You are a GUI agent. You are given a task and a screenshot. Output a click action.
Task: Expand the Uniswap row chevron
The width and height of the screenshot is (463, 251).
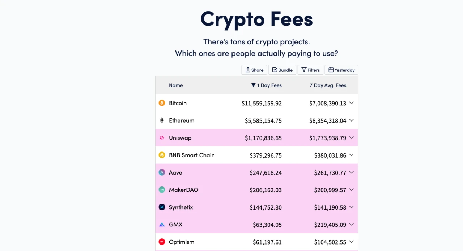[x=351, y=138]
